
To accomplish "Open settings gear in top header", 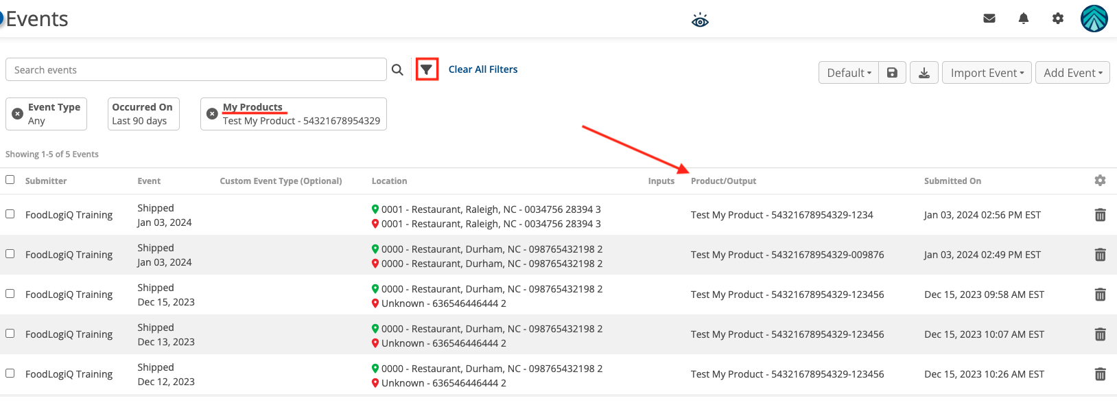I will [1058, 19].
